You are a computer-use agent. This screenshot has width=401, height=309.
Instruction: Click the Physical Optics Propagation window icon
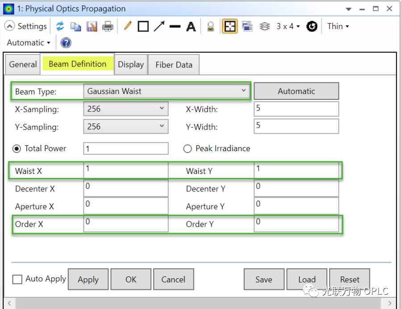pyautogui.click(x=8, y=9)
